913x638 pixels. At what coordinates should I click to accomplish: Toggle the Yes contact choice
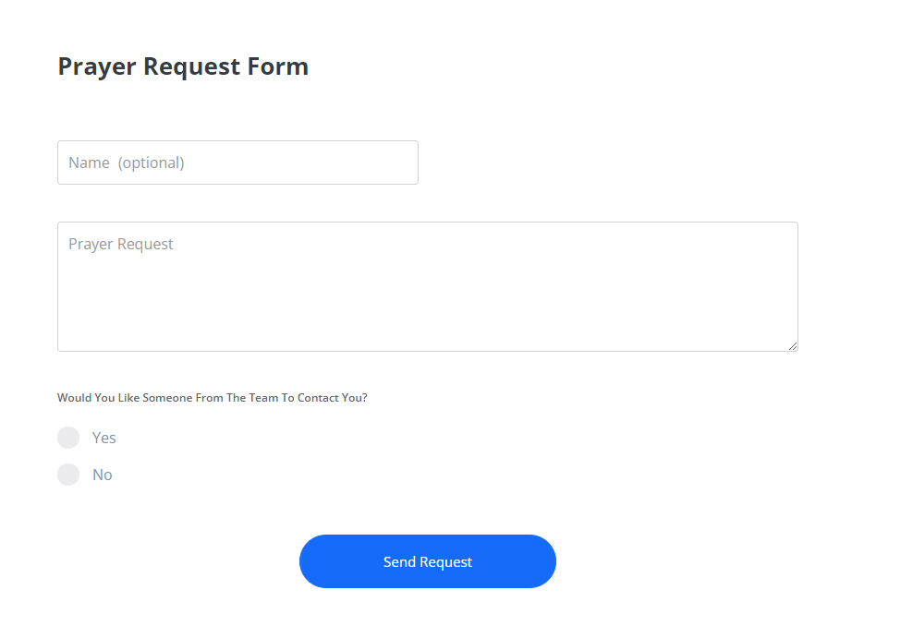coord(68,437)
